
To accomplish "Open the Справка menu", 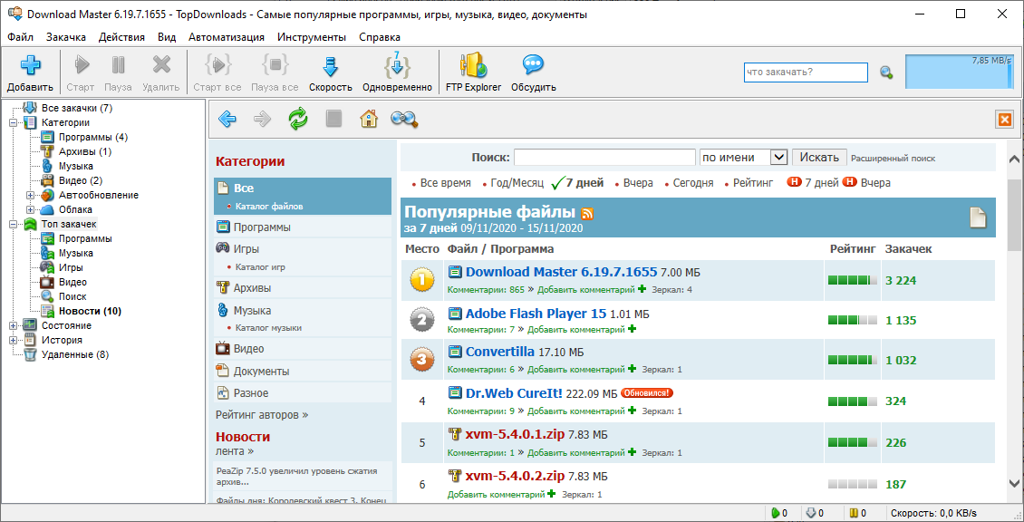I will pyautogui.click(x=380, y=37).
